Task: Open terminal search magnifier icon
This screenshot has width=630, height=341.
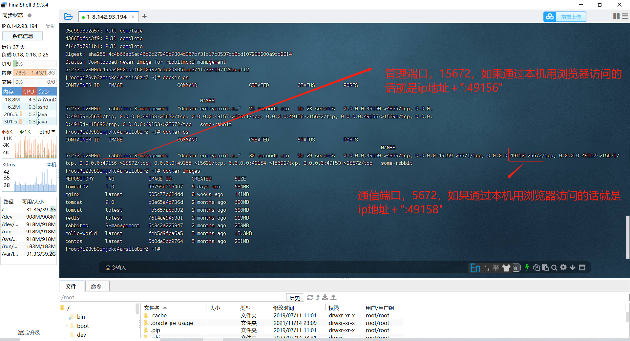Action: click(x=554, y=267)
